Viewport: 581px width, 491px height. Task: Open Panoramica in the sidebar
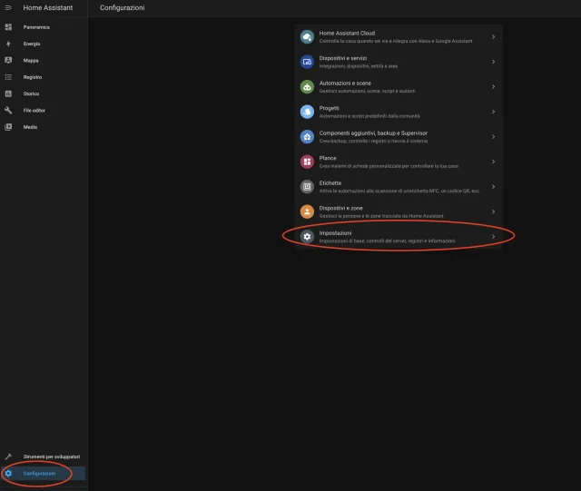[36, 27]
